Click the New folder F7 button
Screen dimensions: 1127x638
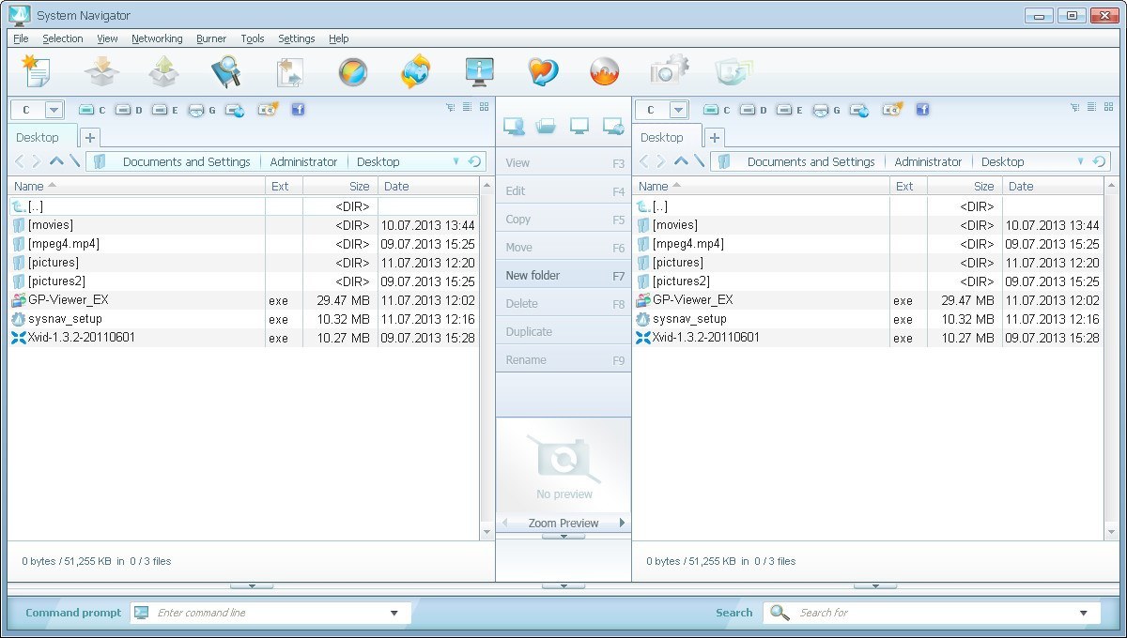562,275
